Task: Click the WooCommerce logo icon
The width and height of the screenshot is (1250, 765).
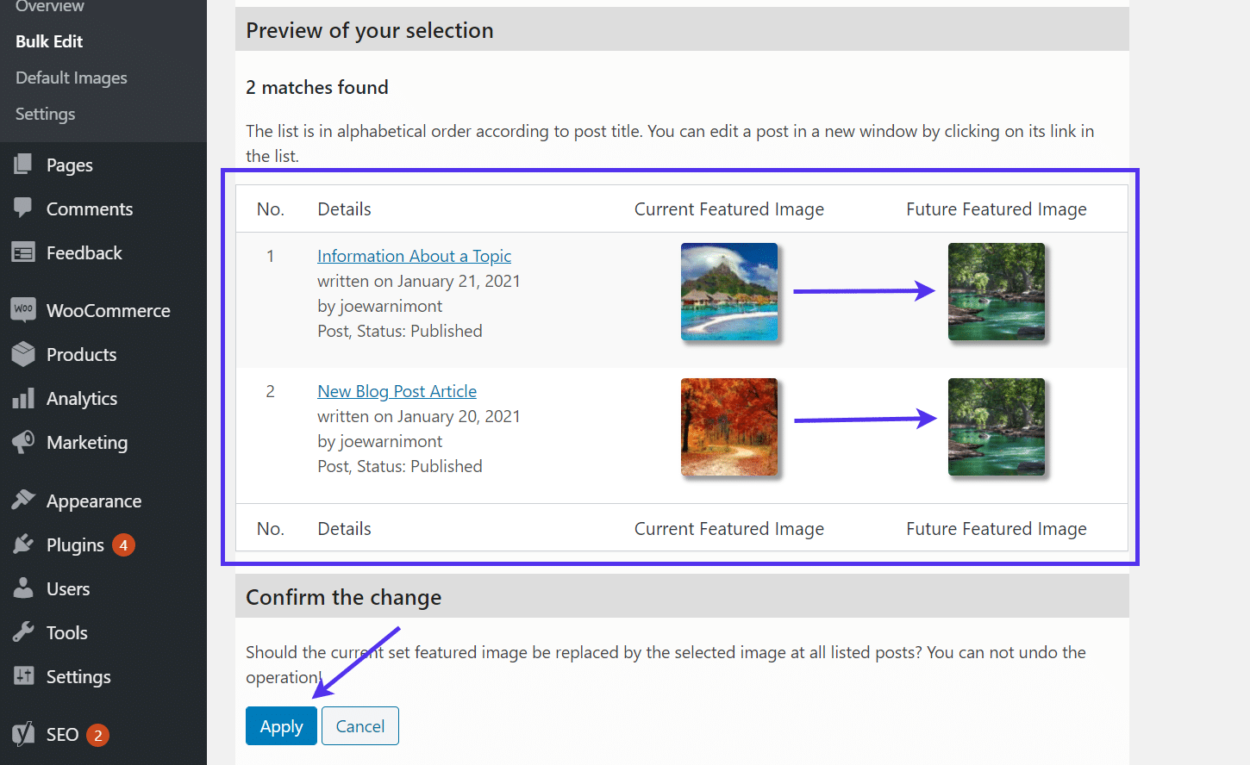Action: click(x=23, y=310)
